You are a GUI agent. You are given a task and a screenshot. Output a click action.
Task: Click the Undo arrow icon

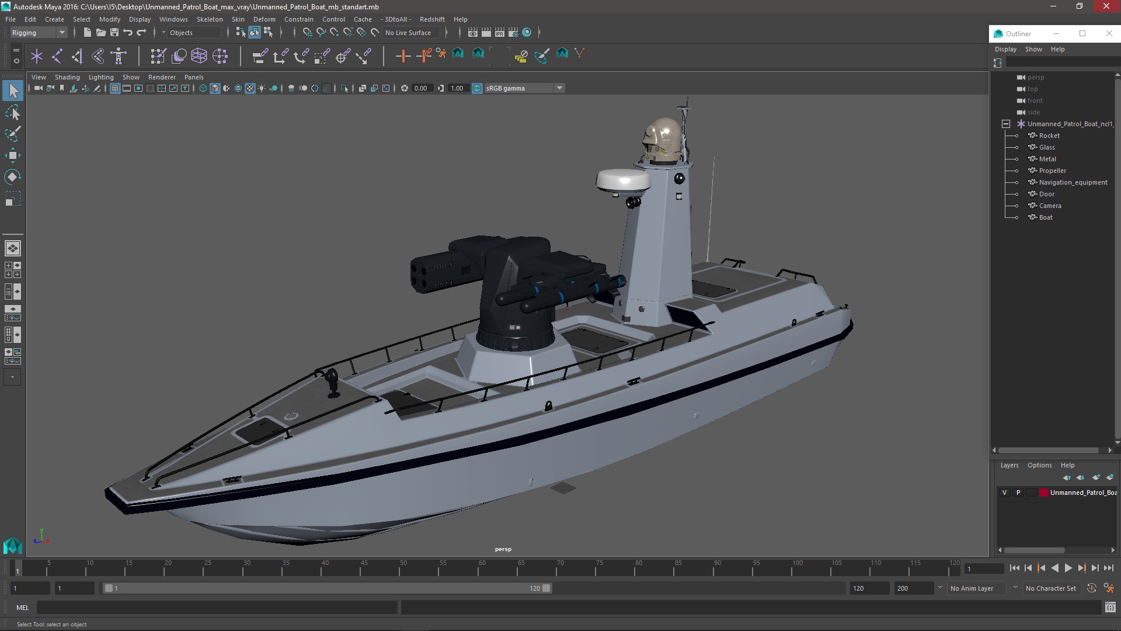(128, 33)
